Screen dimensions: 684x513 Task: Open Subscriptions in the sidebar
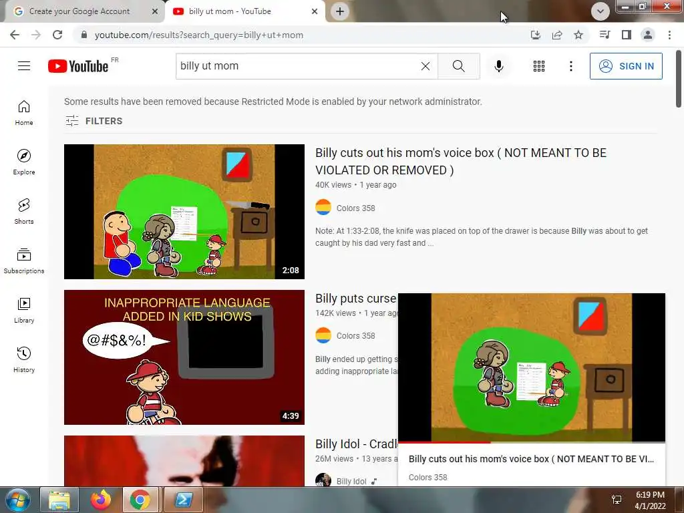24,261
